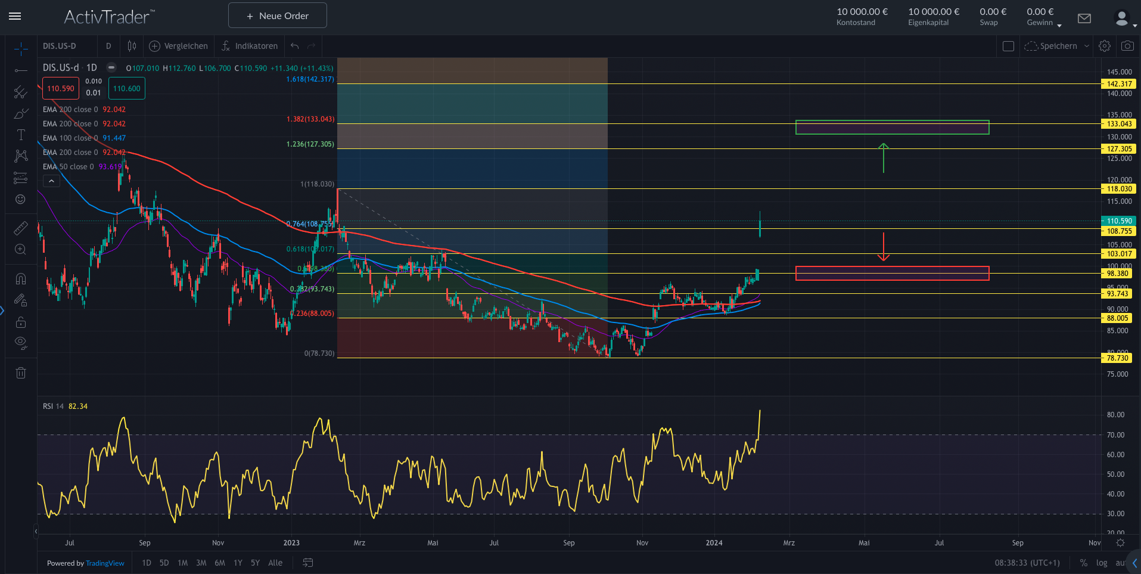Click the DIS.US-D symbol search field
1141x574 pixels.
pos(60,46)
